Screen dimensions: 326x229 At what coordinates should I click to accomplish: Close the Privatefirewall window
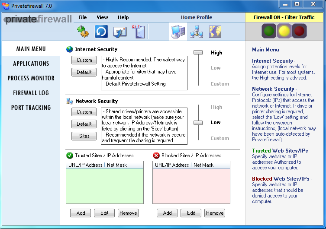[313, 4]
